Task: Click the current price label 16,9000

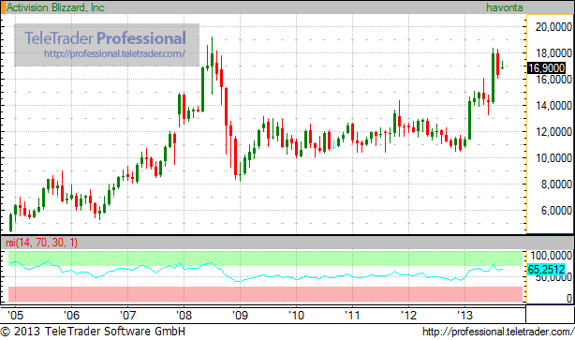Action: 546,67
